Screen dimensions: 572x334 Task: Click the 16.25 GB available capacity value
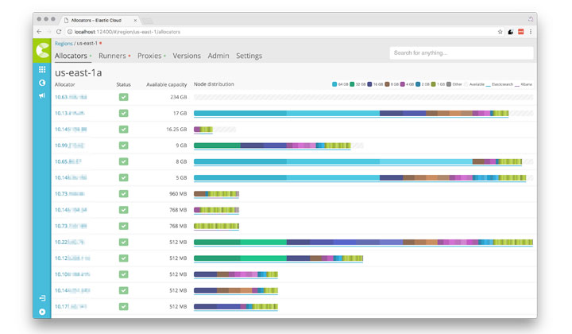point(176,129)
